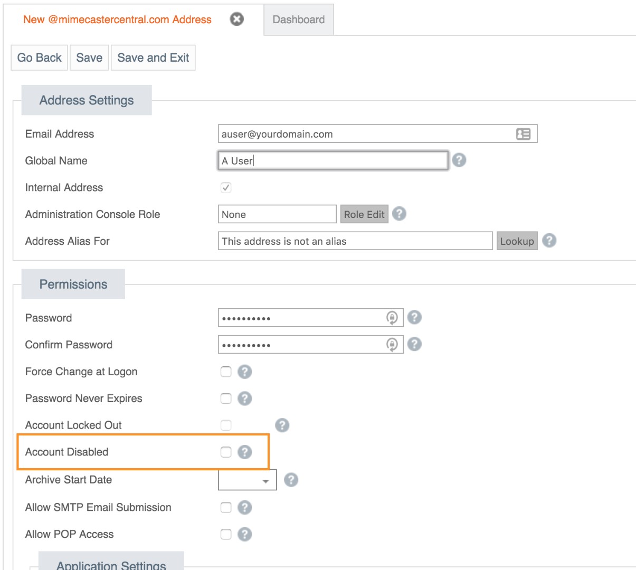Open help for Address Alias For
Viewport: 636px width, 570px height.
[x=549, y=241]
